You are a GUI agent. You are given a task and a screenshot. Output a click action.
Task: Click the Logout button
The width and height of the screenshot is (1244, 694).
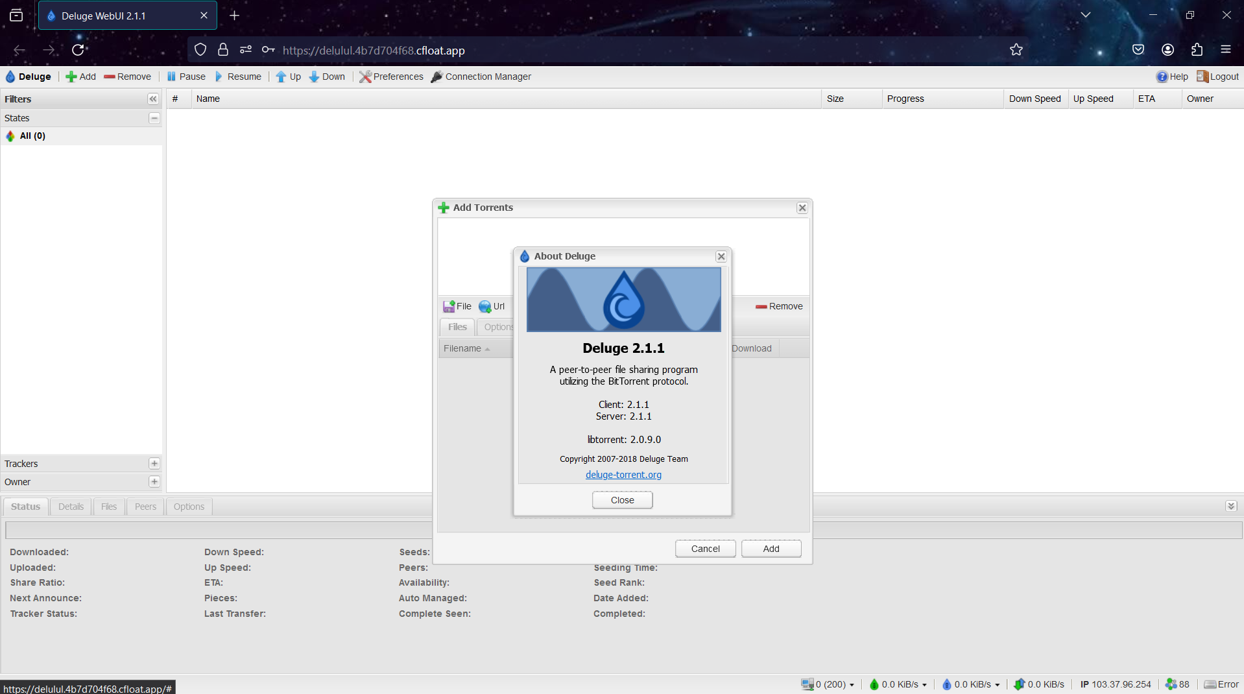(x=1217, y=77)
